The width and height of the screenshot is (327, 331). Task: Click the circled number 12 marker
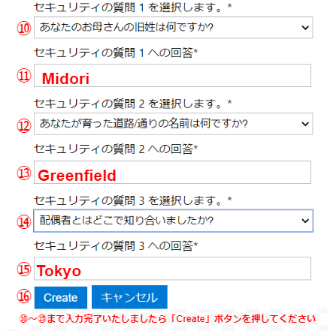(x=24, y=125)
